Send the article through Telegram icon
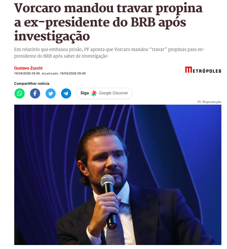 point(66,93)
